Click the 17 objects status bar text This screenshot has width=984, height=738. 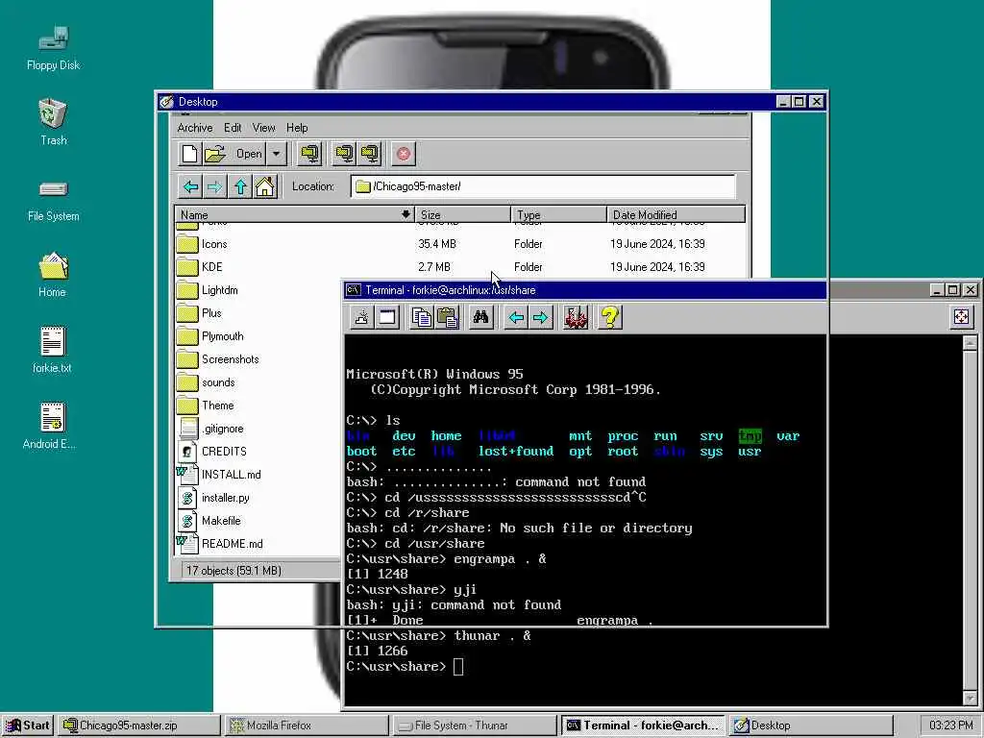tap(234, 571)
